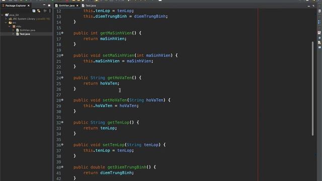322x181 pixels.
Task: Fold getDiemTrungBinh method at line 40
Action: tap(62, 167)
